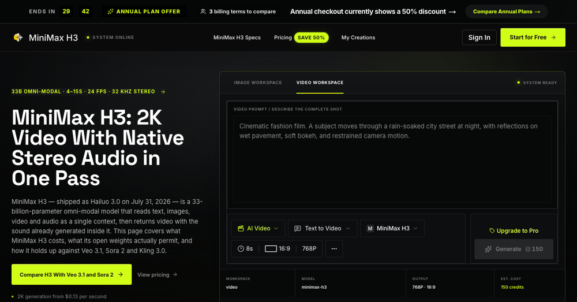Expand the AI Video dropdown
The image size is (577, 302).
click(x=257, y=228)
